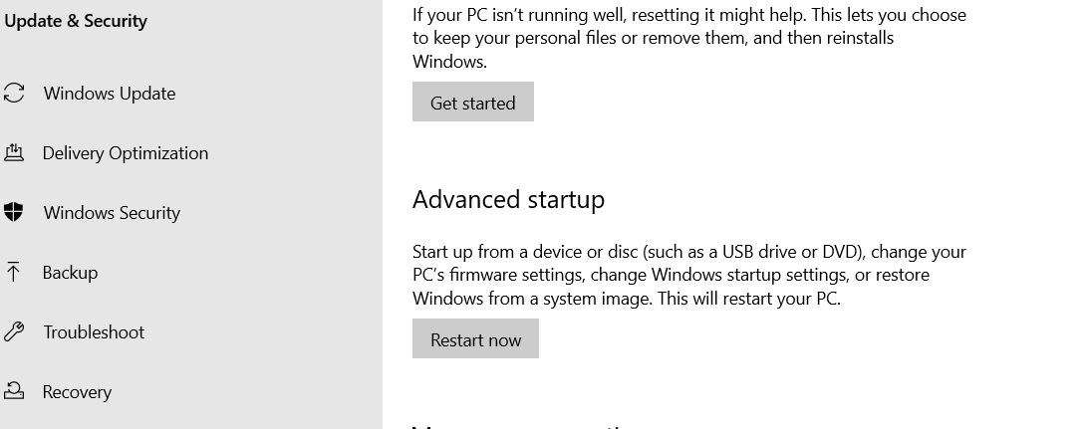The width and height of the screenshot is (1084, 429).
Task: Click the Advanced startup section heading
Action: (508, 199)
